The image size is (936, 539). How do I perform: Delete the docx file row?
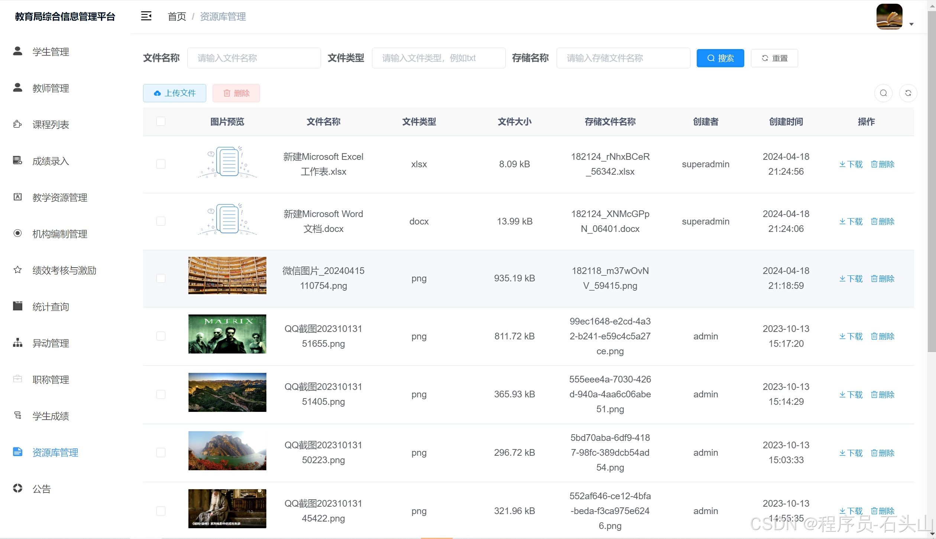click(x=882, y=222)
